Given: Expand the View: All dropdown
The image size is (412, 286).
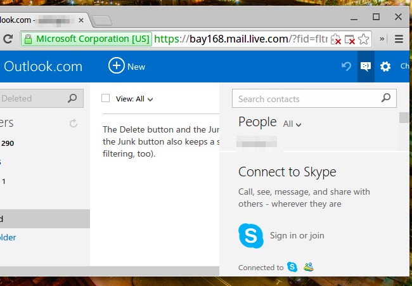Looking at the screenshot, I should pos(134,99).
